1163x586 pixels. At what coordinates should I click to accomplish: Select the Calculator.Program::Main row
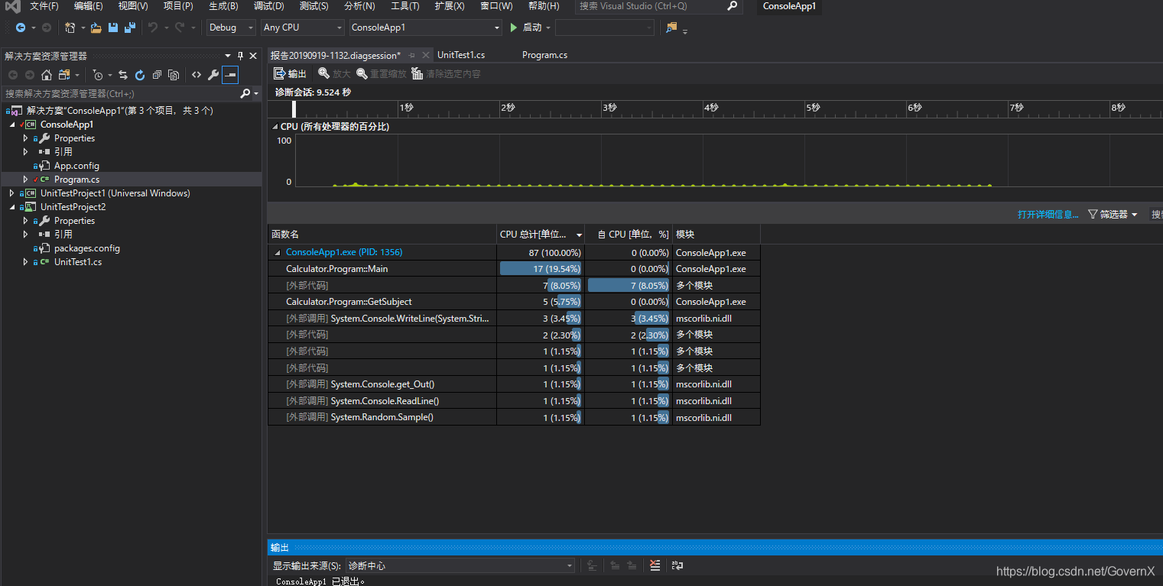(514, 269)
